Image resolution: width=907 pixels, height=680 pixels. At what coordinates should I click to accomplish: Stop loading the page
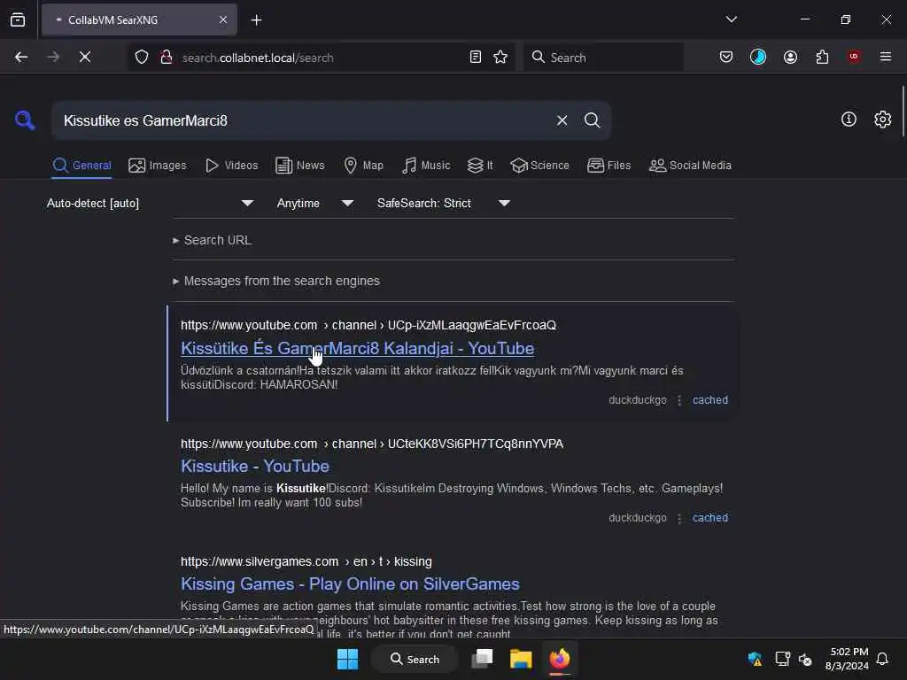pyautogui.click(x=85, y=57)
